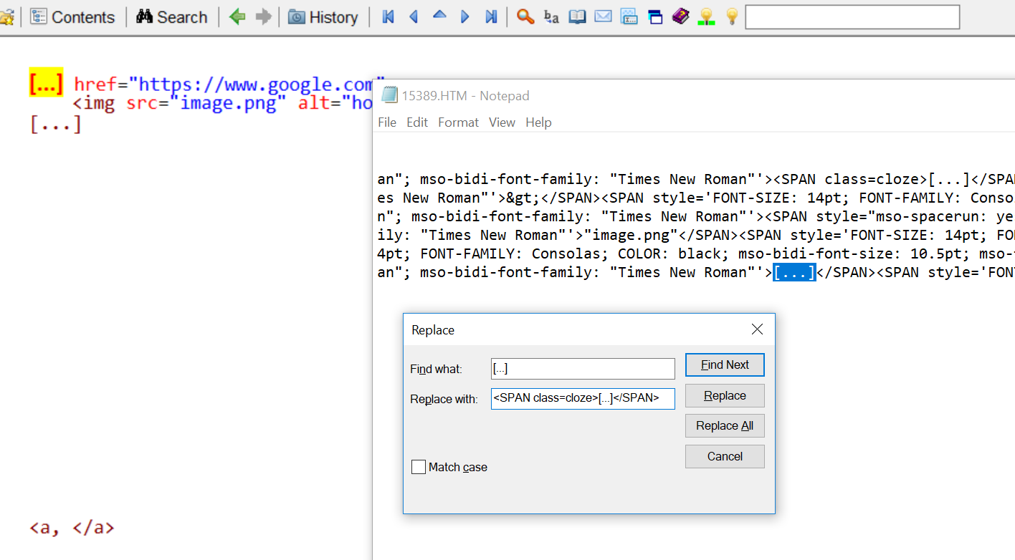The height and width of the screenshot is (560, 1015).
Task: Click 'SPAN class=cloze' text in Notepad
Action: click(x=850, y=179)
